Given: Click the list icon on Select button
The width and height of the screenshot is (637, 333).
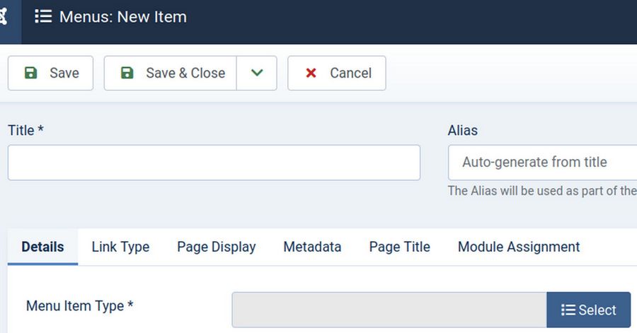Looking at the screenshot, I should click(x=568, y=310).
